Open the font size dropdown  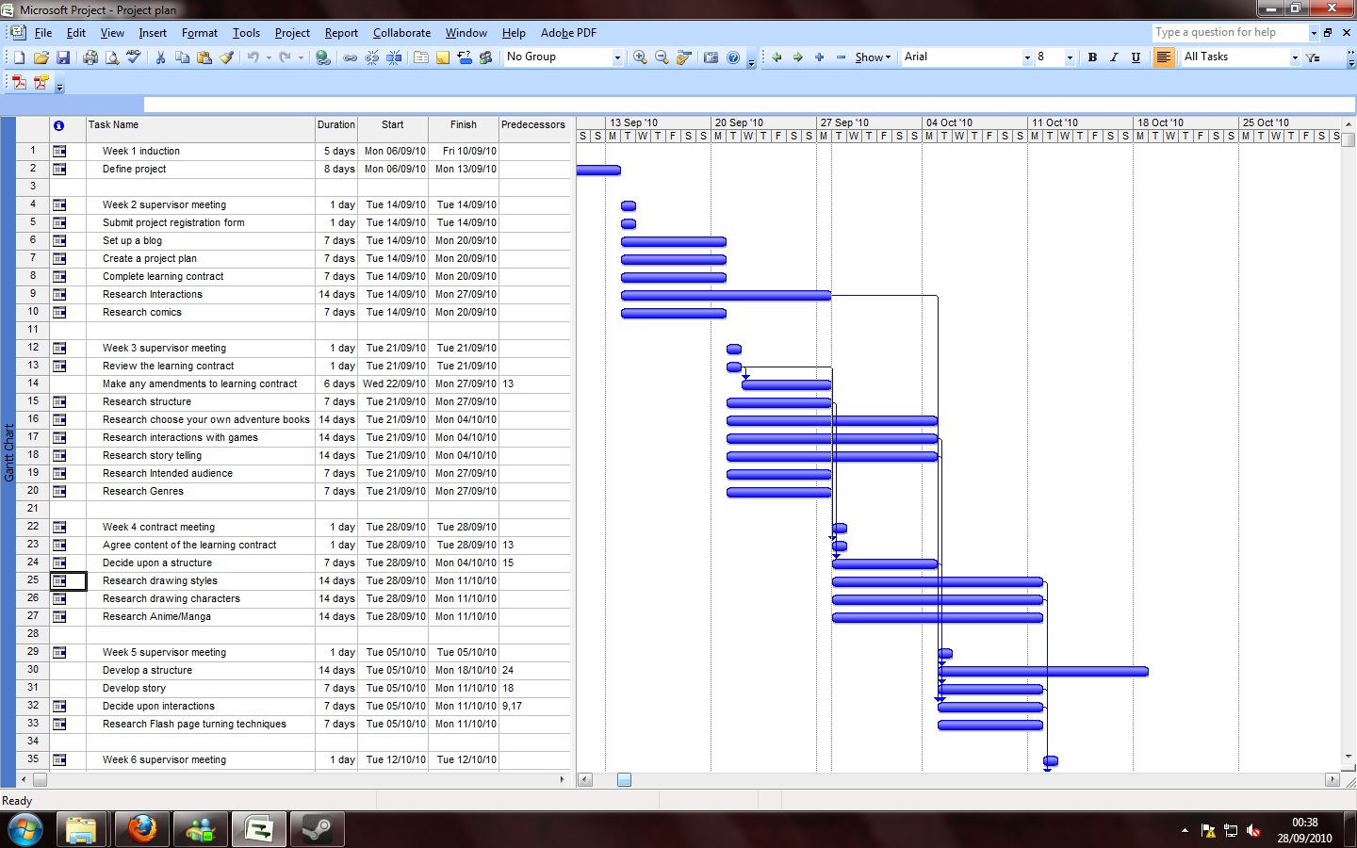point(1070,57)
